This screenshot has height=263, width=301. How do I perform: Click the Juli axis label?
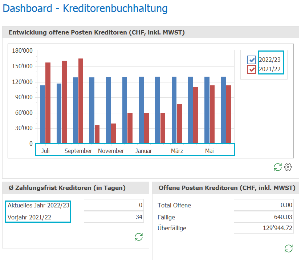45,151
